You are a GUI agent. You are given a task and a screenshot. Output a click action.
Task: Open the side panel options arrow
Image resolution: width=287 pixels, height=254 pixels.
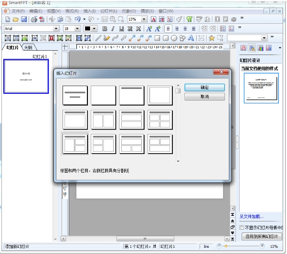280,48
